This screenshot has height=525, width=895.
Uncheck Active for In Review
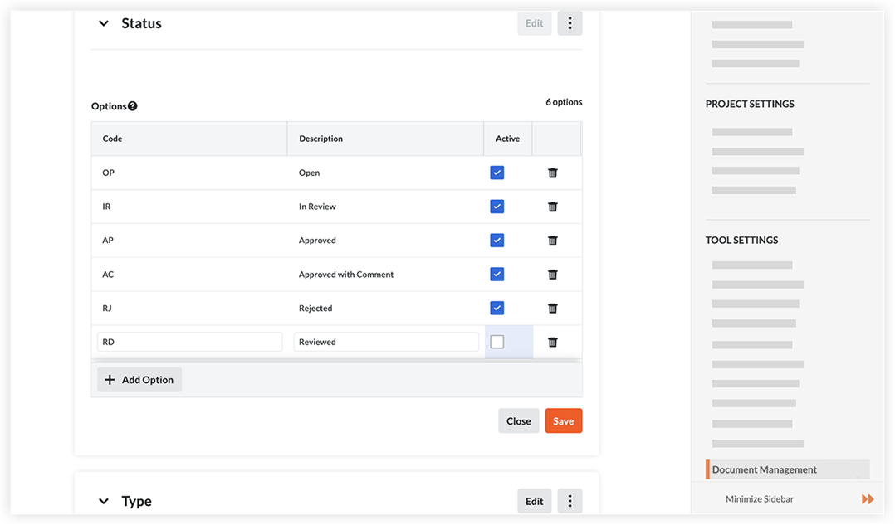point(497,207)
